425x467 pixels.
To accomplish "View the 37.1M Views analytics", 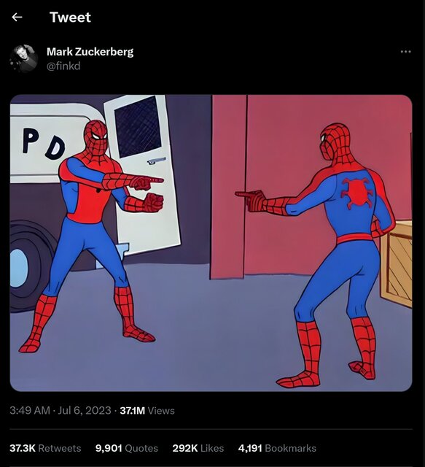I will tap(147, 411).
